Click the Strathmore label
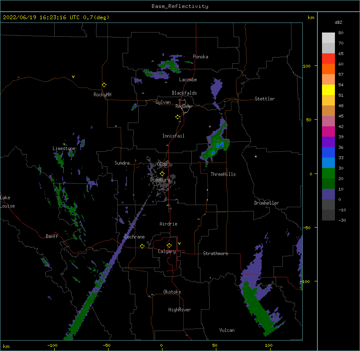360x351 pixels. click(x=215, y=253)
